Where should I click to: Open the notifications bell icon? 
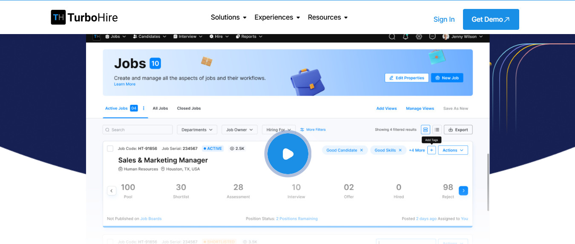(x=405, y=37)
